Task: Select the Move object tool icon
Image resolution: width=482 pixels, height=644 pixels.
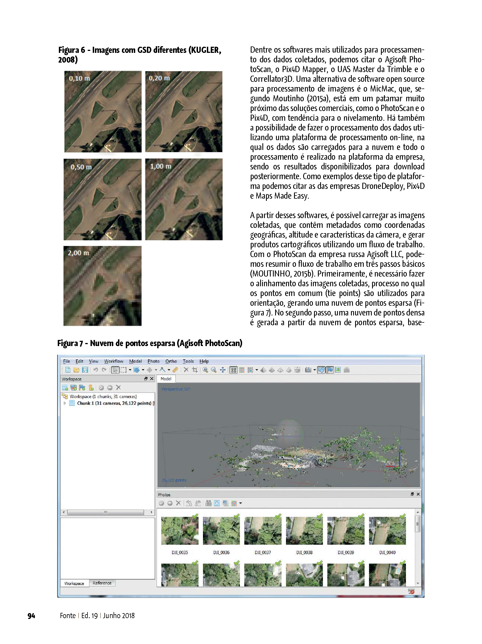Action: (x=150, y=370)
